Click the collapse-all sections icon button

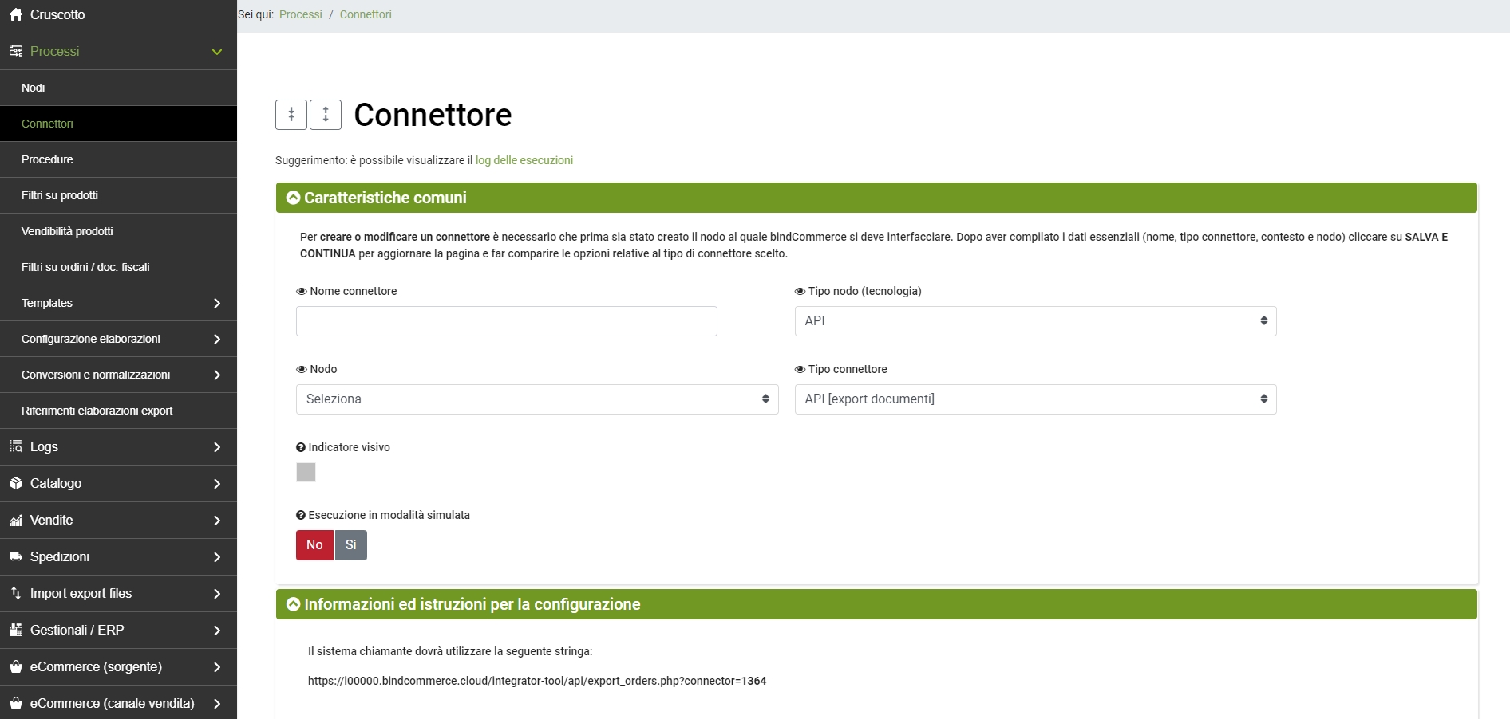[291, 115]
